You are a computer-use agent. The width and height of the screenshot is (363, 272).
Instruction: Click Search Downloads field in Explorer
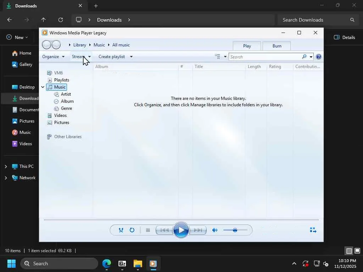tap(318, 20)
